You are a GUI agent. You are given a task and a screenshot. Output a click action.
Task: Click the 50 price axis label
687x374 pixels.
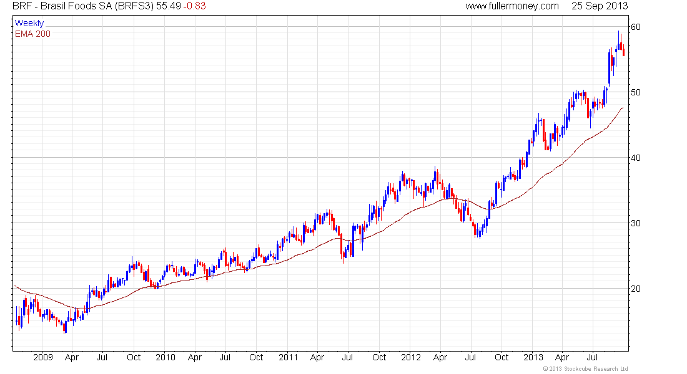635,92
